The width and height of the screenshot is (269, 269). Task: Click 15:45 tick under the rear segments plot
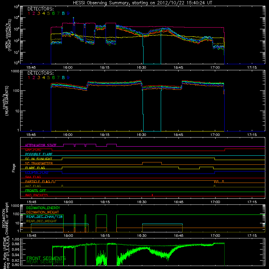click(31, 135)
